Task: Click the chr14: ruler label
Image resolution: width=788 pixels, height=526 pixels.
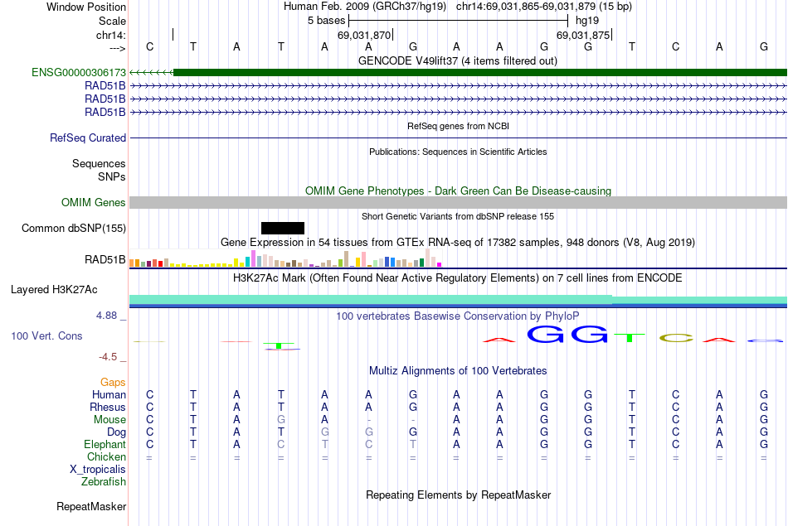Action: 111,35
